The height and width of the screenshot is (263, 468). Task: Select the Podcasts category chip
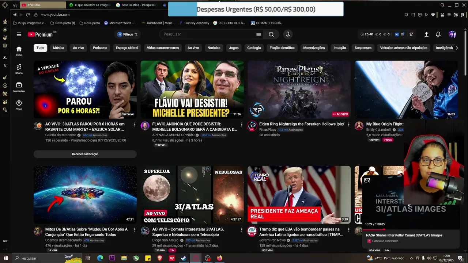pos(100,48)
